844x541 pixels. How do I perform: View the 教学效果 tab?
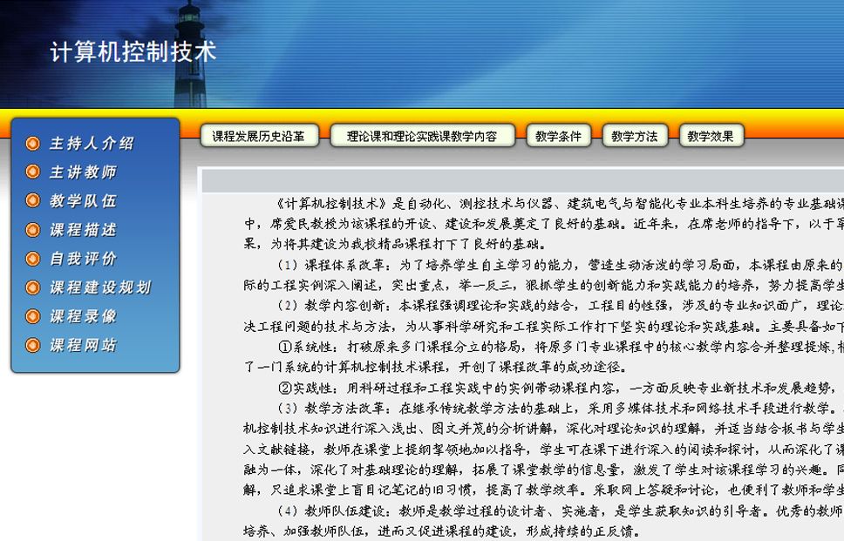point(711,136)
